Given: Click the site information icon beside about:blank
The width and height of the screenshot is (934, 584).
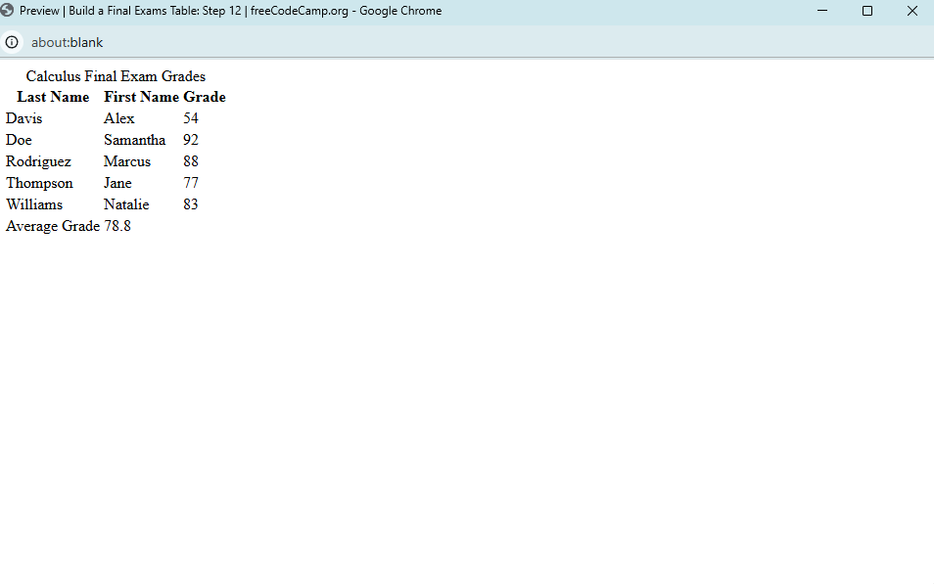Looking at the screenshot, I should (12, 42).
